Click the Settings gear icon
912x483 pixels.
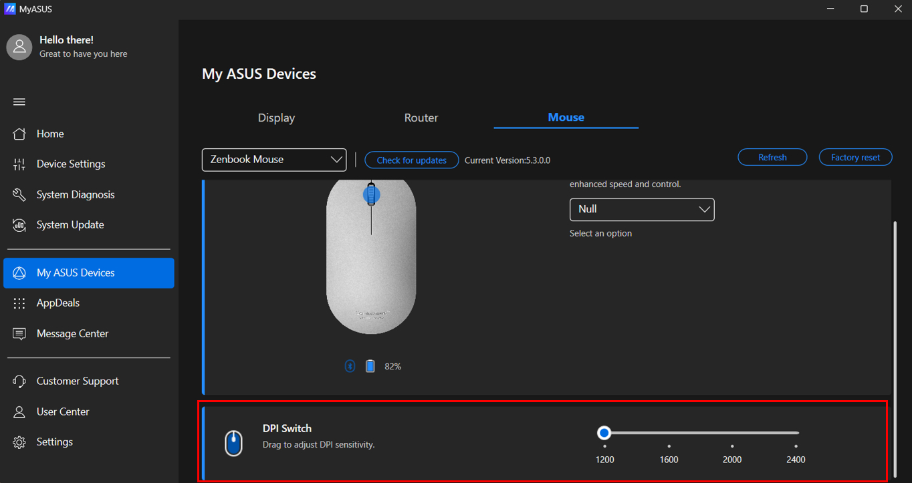(19, 442)
